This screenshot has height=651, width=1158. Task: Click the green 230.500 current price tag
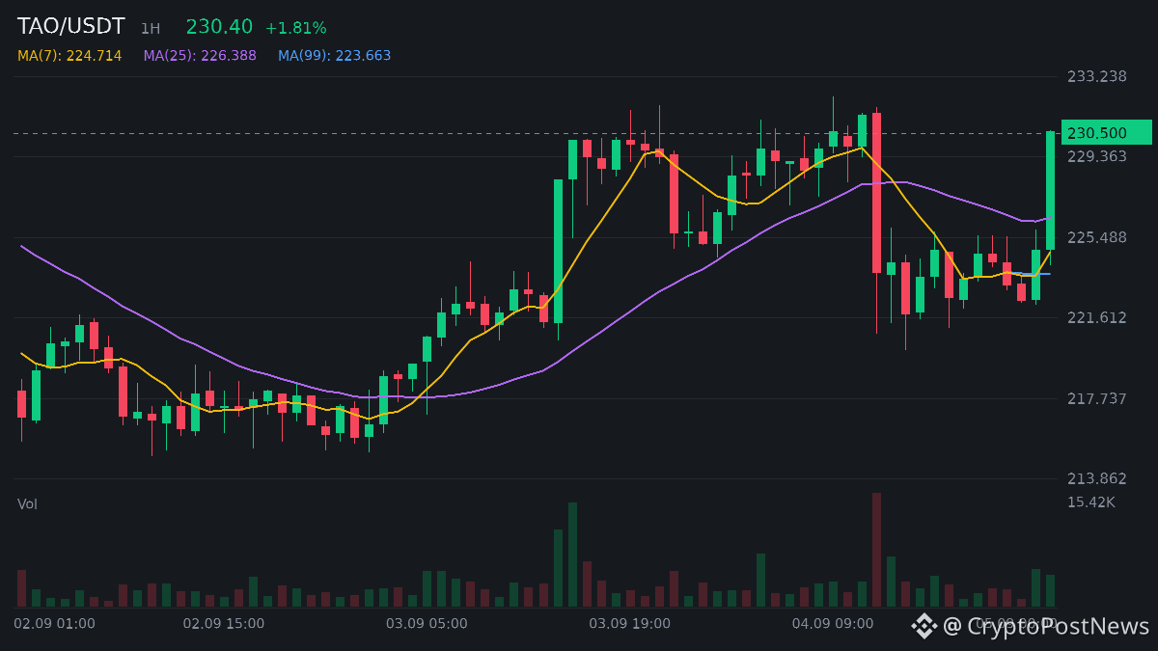1107,133
